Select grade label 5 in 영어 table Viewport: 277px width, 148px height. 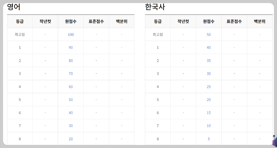point(20,100)
